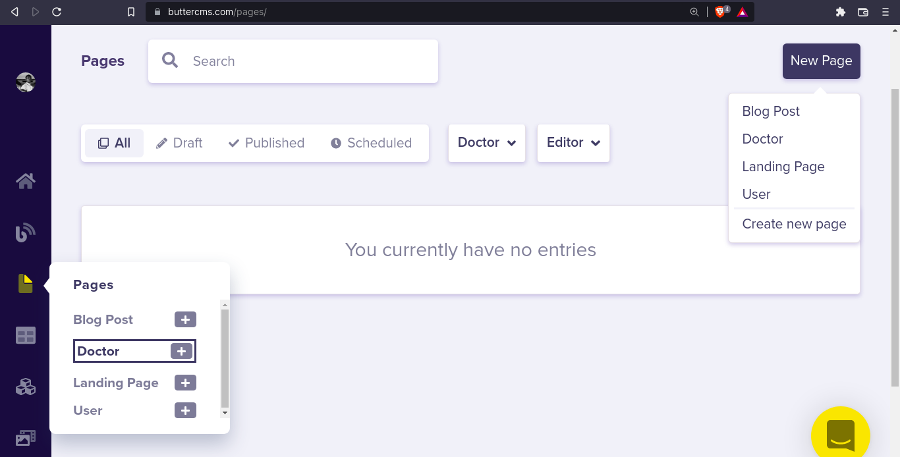The width and height of the screenshot is (900, 457).
Task: Open the Collections table sidebar icon
Action: coord(26,336)
